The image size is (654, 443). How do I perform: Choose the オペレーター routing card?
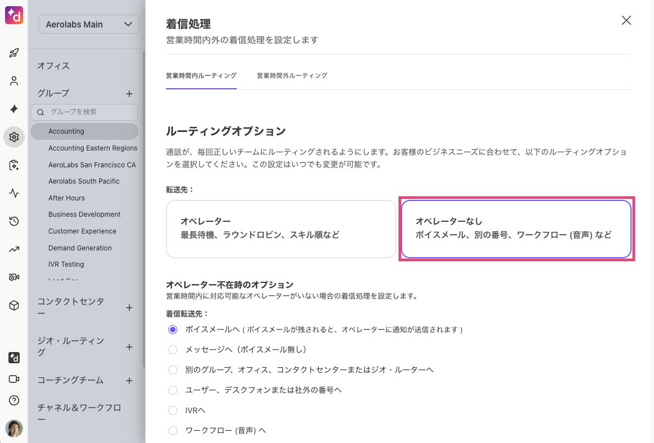coord(281,229)
